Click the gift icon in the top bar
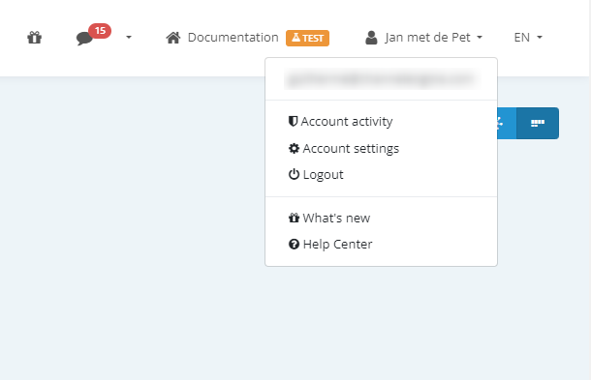The image size is (591, 380). coord(34,38)
